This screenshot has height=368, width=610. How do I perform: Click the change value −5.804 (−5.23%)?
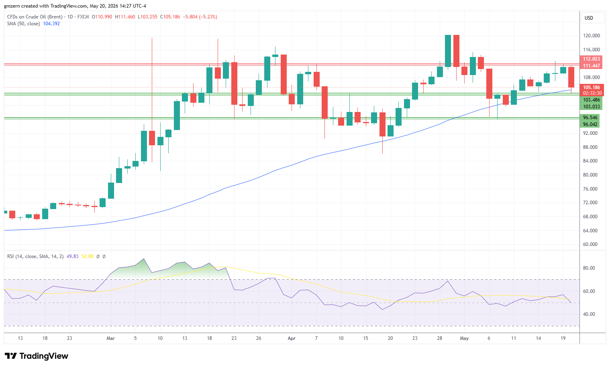pyautogui.click(x=200, y=17)
